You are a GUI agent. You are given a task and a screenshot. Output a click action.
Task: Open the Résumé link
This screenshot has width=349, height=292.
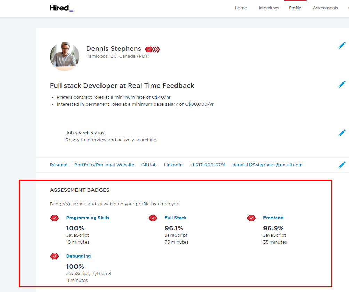point(59,165)
